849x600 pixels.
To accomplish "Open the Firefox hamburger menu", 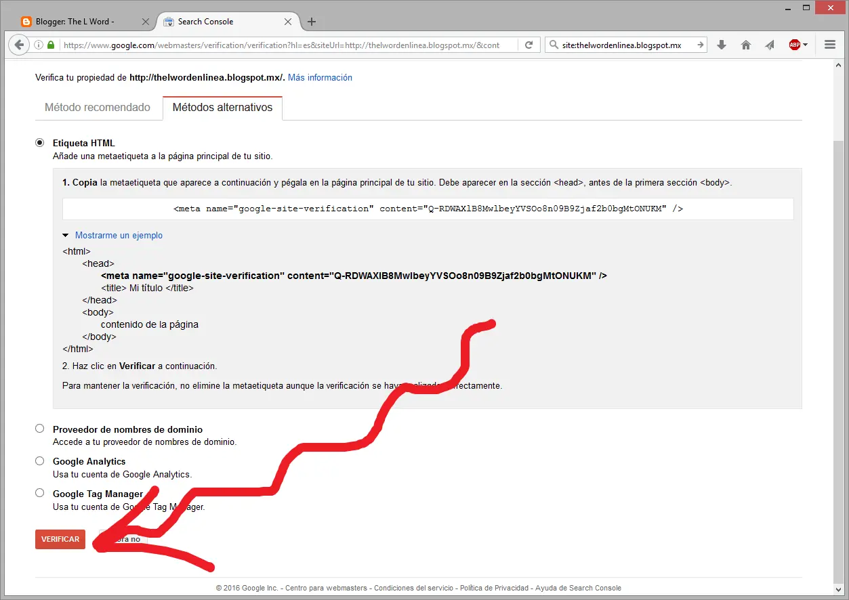I will (830, 45).
